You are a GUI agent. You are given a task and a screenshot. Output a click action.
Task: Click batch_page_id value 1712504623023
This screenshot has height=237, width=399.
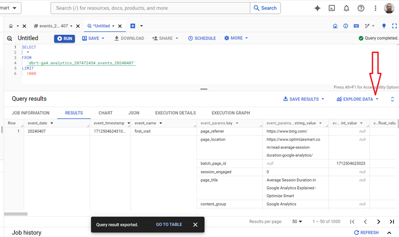pos(351,164)
